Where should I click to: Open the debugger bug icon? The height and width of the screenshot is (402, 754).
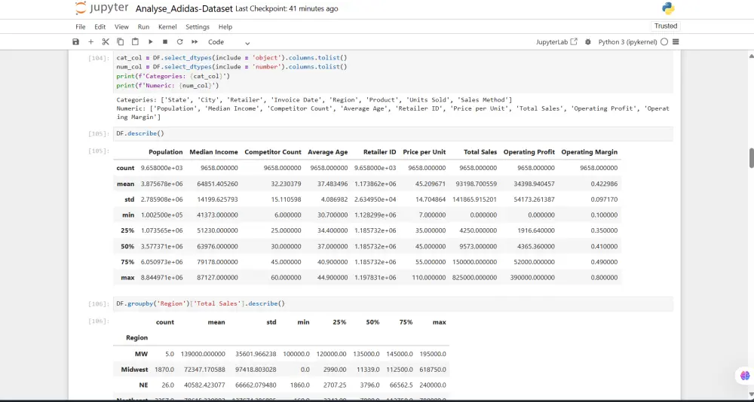tap(587, 42)
